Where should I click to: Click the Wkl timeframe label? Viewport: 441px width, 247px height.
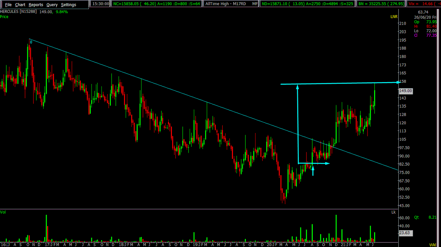click(x=433, y=244)
